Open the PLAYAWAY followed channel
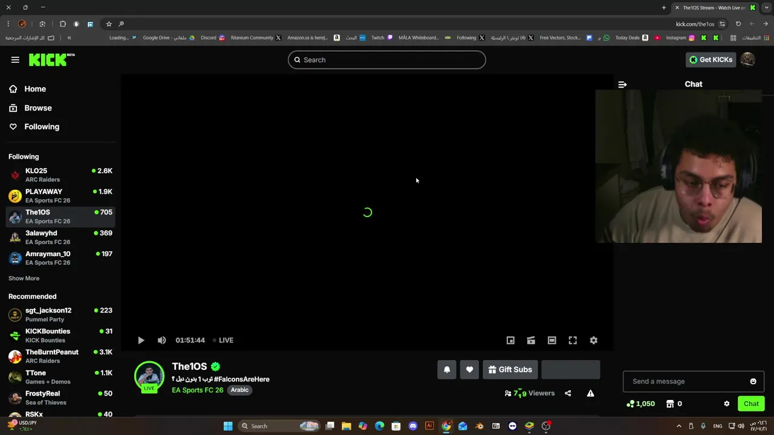Screen dimensions: 774x435 click(60, 196)
